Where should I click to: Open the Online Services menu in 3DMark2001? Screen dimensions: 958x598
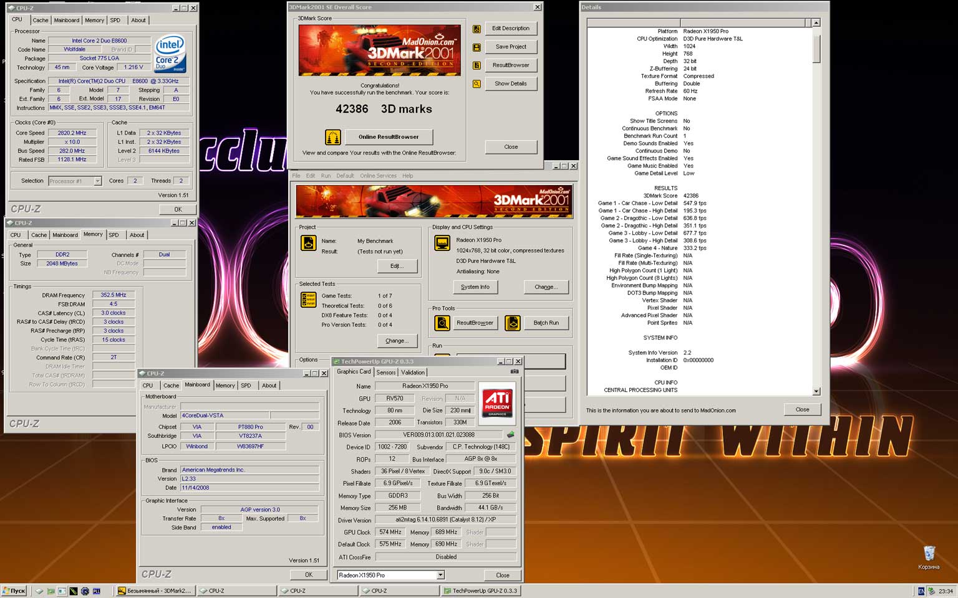click(x=378, y=176)
